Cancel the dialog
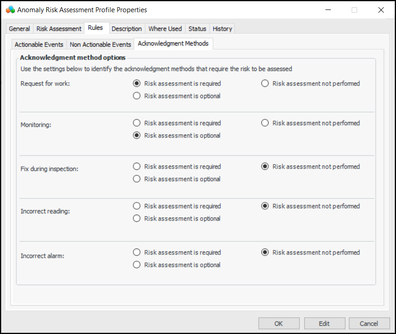This screenshot has height=334, width=396. click(369, 323)
